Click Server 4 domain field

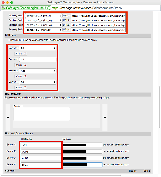point(82,165)
